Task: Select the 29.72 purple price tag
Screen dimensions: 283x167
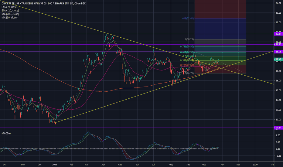Action: 278,44
